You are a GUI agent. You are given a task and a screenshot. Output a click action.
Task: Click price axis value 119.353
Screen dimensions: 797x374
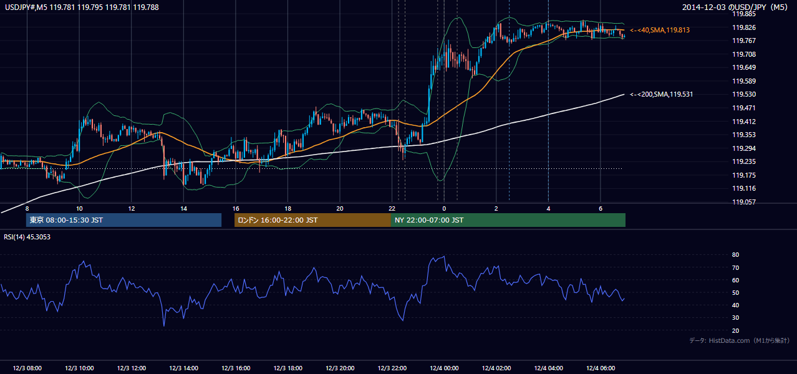tap(743, 135)
